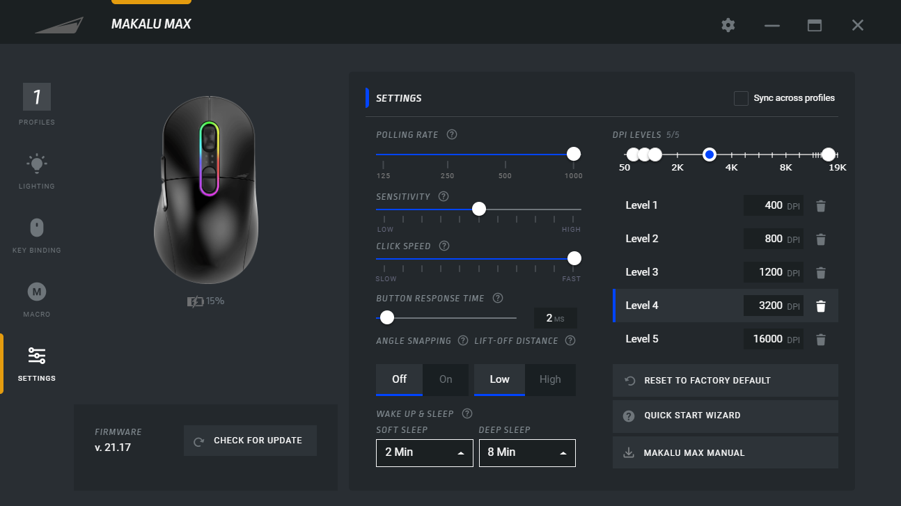Screen dimensions: 901x506
Task: Click the refresh icon in Check for Update
Action: (199, 441)
